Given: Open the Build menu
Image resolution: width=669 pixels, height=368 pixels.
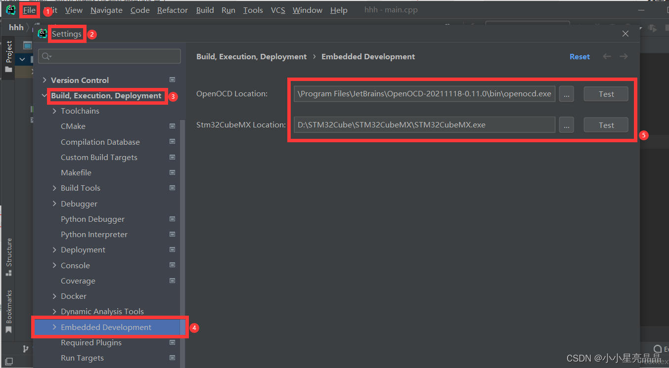Looking at the screenshot, I should tap(205, 10).
